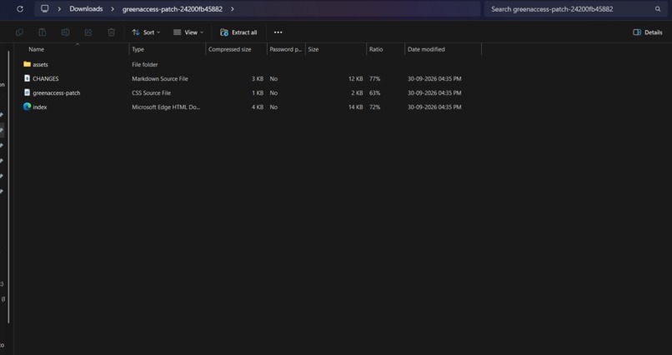
Task: Click the date modified of greenaccess-patch file
Action: click(x=434, y=93)
